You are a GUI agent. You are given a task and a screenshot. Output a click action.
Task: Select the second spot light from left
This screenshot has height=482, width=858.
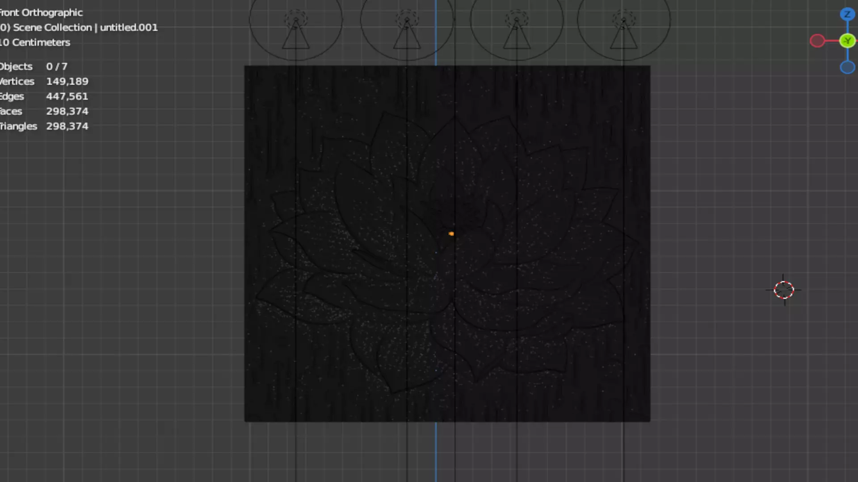click(x=407, y=37)
